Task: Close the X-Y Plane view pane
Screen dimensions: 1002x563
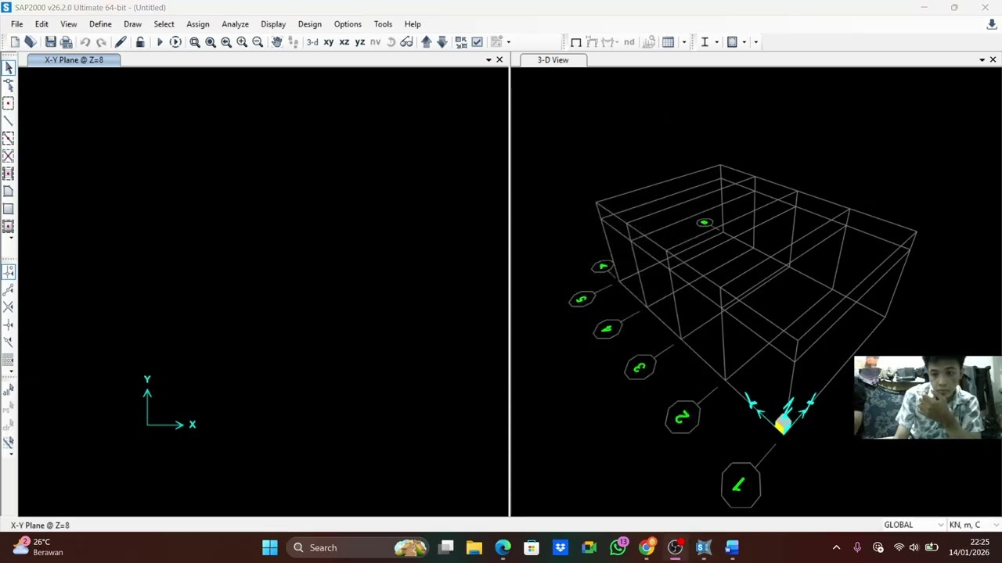Action: coord(499,60)
